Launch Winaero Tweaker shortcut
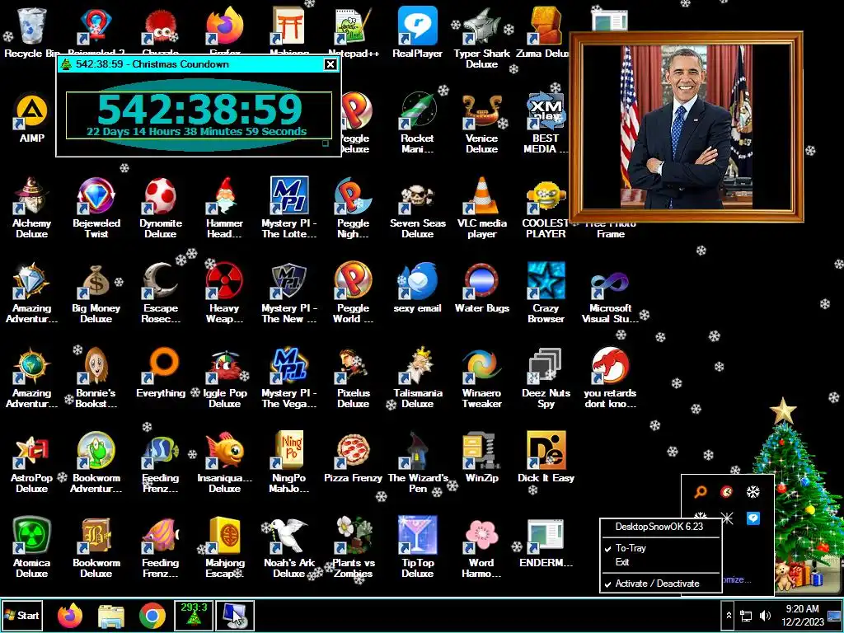This screenshot has height=633, width=844. tap(481, 377)
